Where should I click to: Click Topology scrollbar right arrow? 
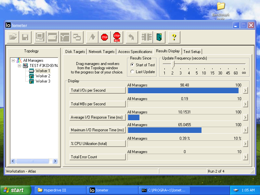55,161
